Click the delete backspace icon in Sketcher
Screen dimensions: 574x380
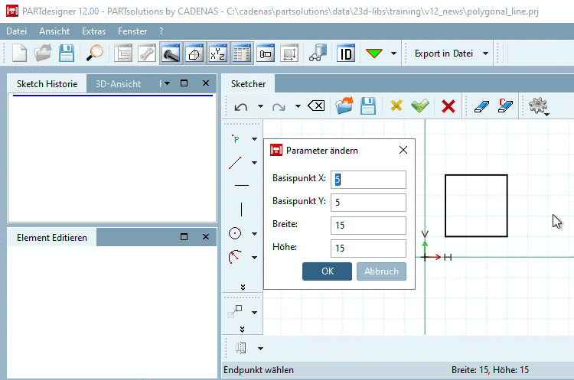[x=316, y=106]
